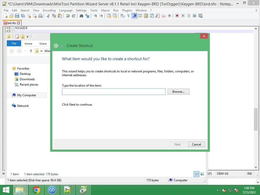Click the Stop recording macro icon

pos(183,16)
